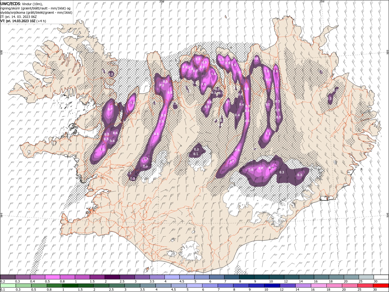
Task: Click the bright pink 0.5–0.8 swatch in upper legend
Action: click(x=53, y=277)
